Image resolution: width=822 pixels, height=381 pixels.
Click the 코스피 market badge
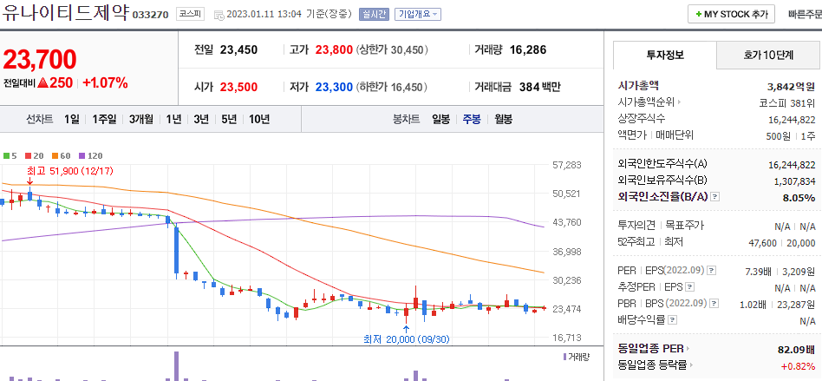(190, 14)
